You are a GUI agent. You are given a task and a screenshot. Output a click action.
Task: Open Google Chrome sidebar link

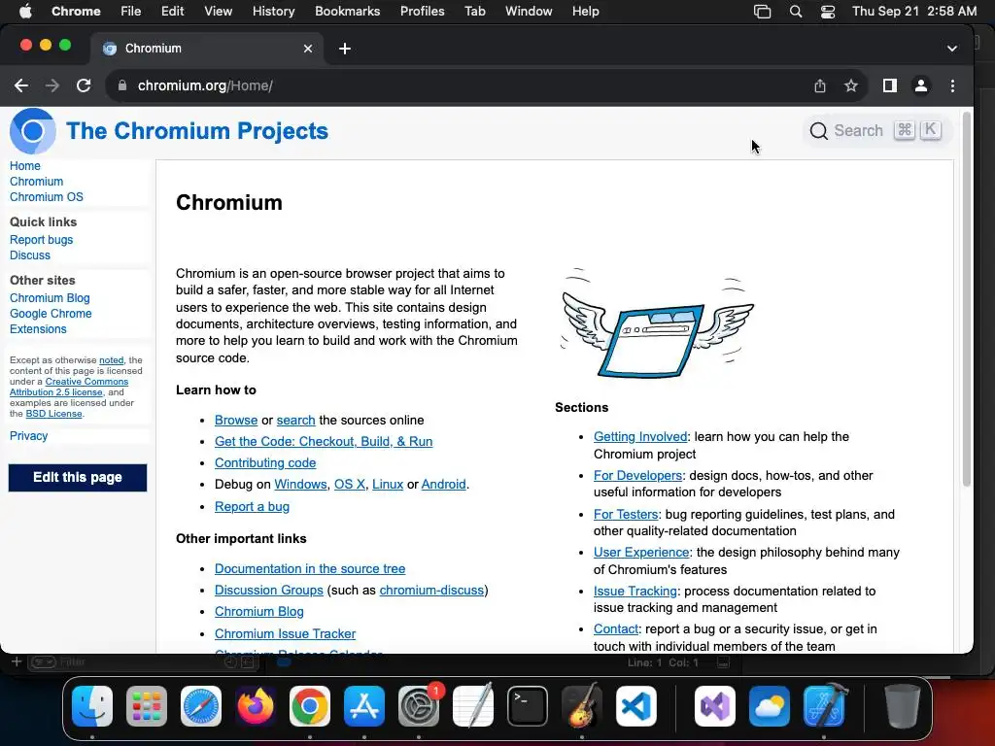tap(51, 314)
